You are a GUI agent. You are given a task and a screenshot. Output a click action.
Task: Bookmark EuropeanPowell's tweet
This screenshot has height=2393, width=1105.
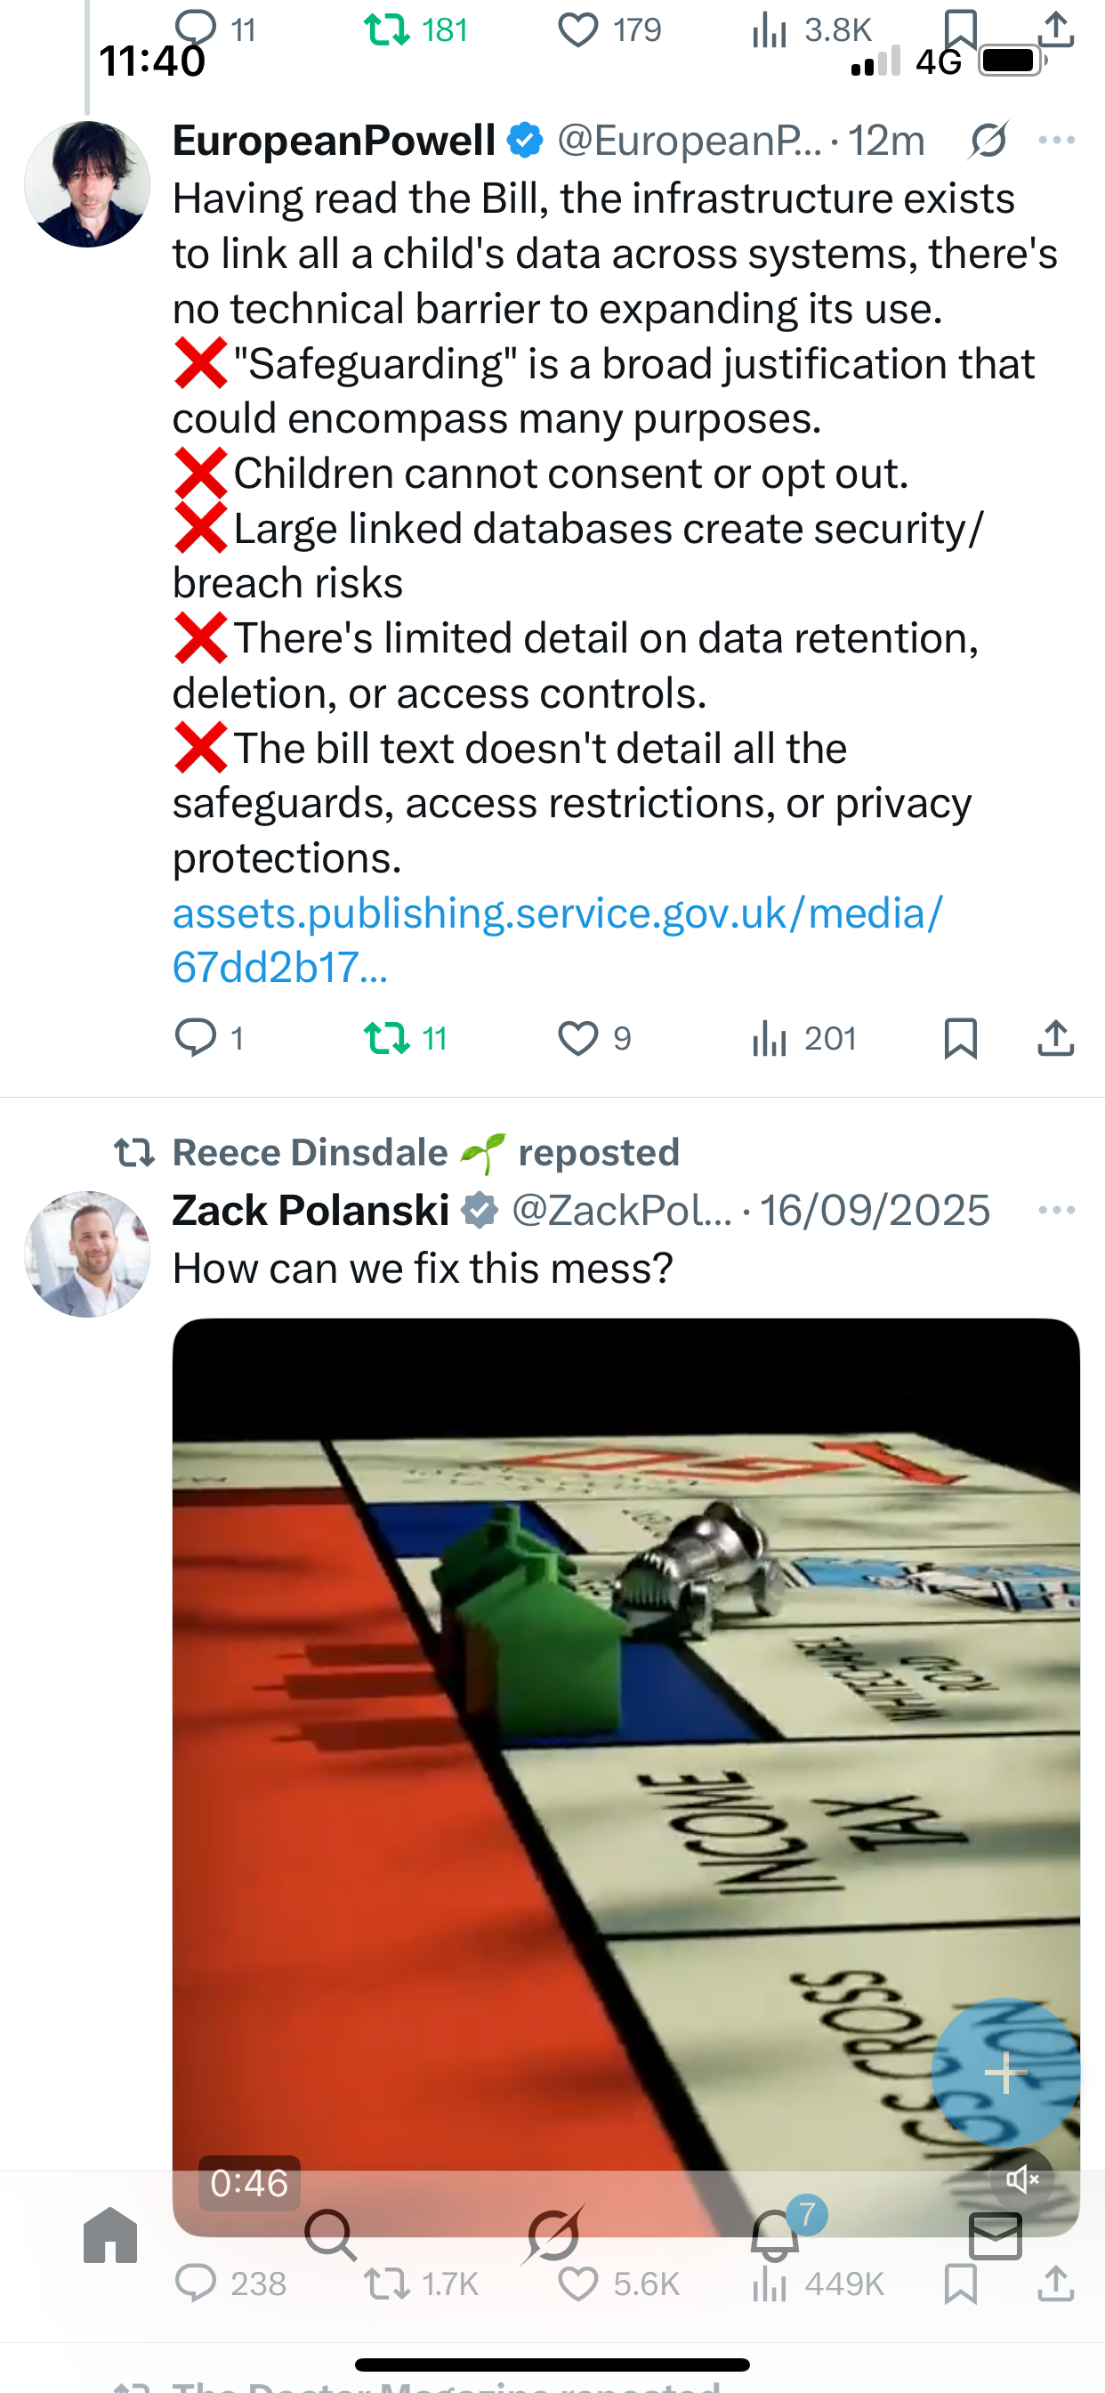point(960,1038)
